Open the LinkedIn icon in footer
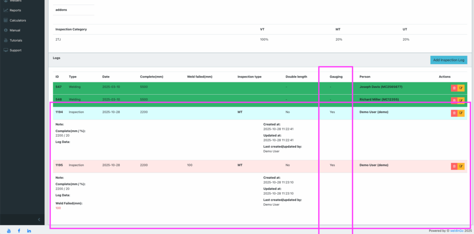The image size is (474, 234). [x=29, y=230]
